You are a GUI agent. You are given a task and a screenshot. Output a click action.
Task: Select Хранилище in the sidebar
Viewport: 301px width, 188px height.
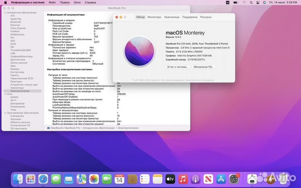tap(17, 88)
